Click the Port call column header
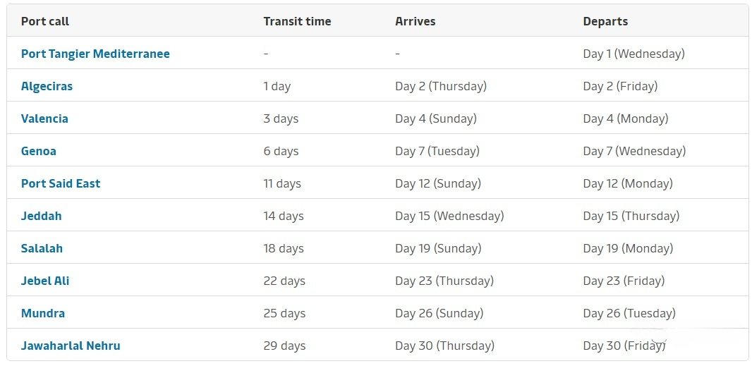The height and width of the screenshot is (366, 752). coord(45,22)
